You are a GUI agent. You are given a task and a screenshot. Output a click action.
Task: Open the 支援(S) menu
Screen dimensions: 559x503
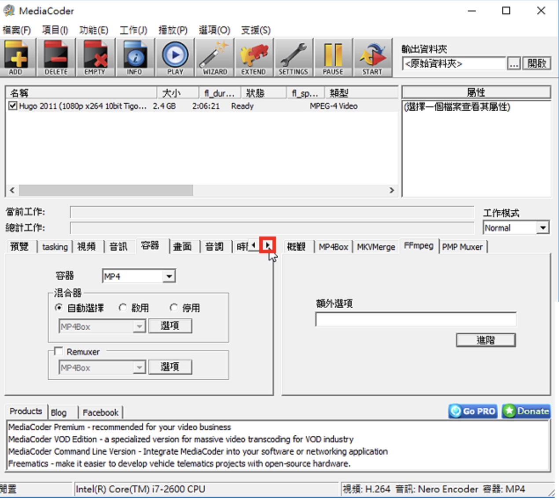pyautogui.click(x=256, y=30)
